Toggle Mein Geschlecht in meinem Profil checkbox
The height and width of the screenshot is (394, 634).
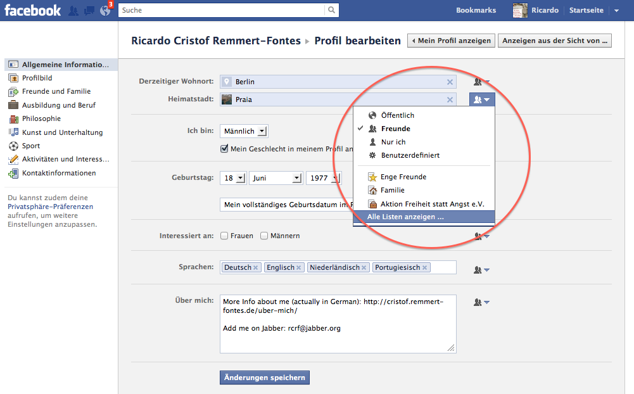coord(224,149)
